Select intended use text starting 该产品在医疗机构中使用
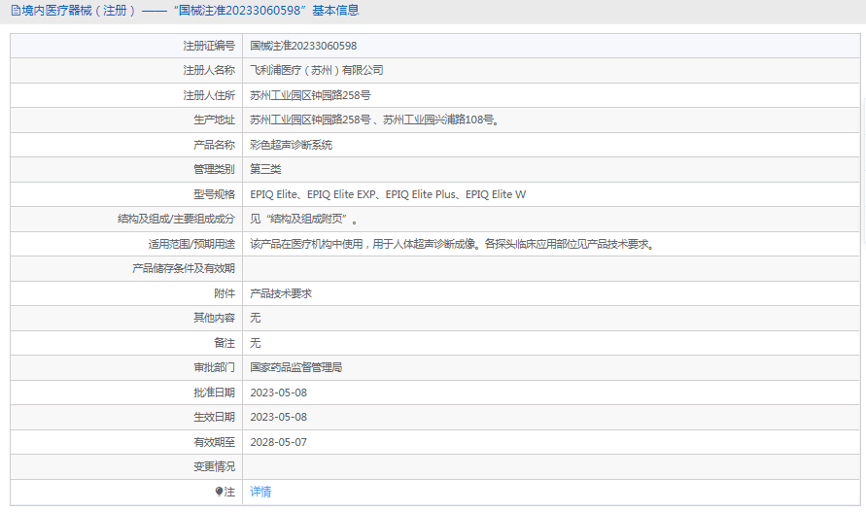 [x=453, y=244]
